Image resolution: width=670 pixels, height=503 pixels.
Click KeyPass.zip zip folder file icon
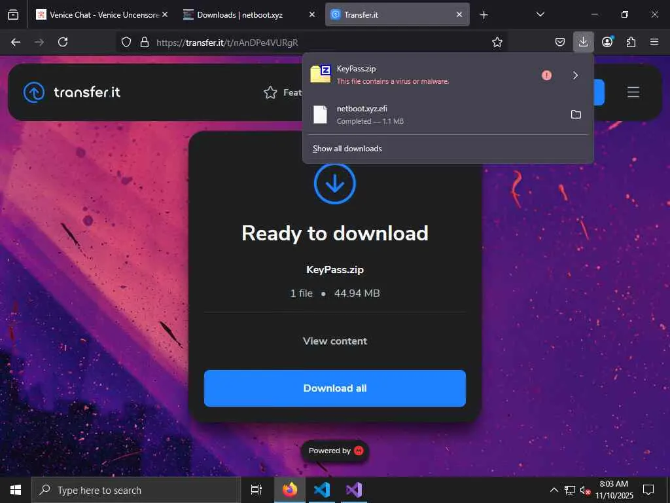[321, 73]
